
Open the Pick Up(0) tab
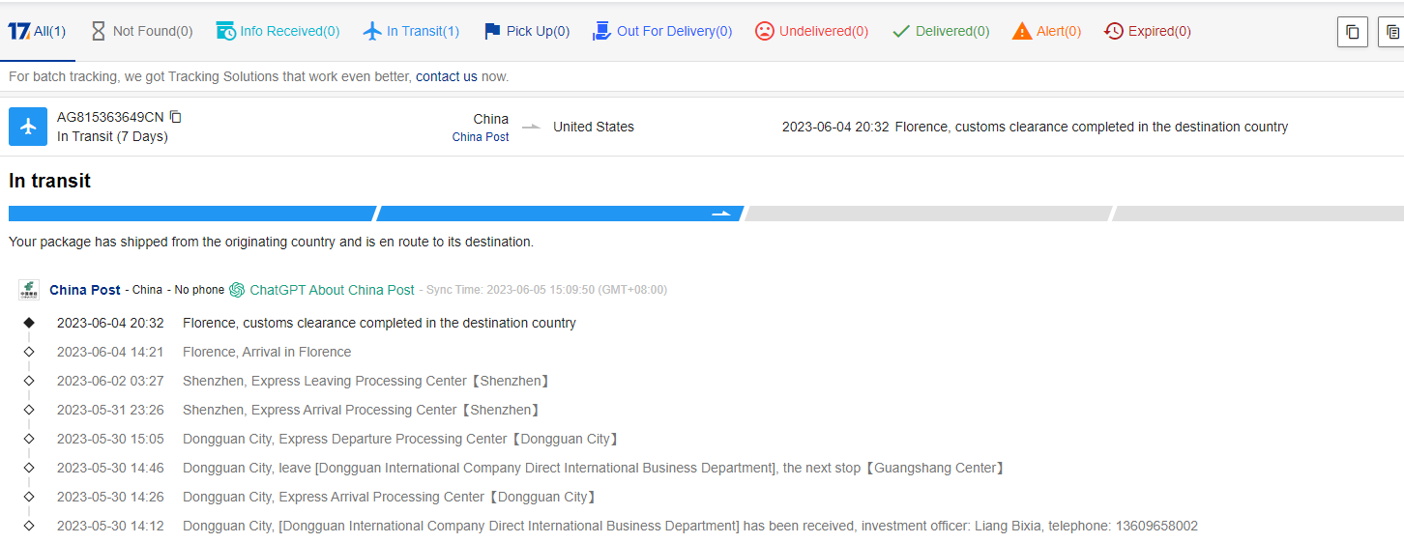pos(526,31)
